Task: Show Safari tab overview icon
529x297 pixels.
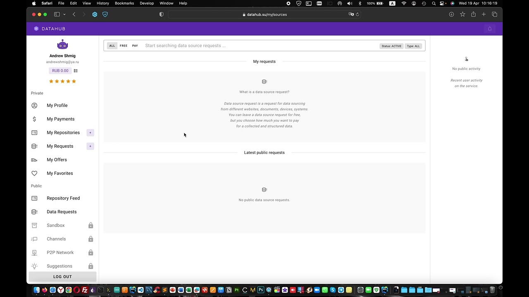Action: pyautogui.click(x=494, y=14)
